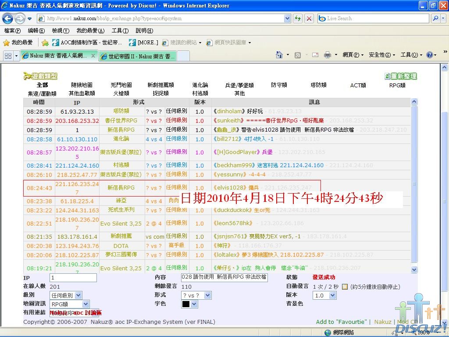This screenshot has width=449, height=337.
Task: Click the IP text input field
Action: [x=73, y=278]
